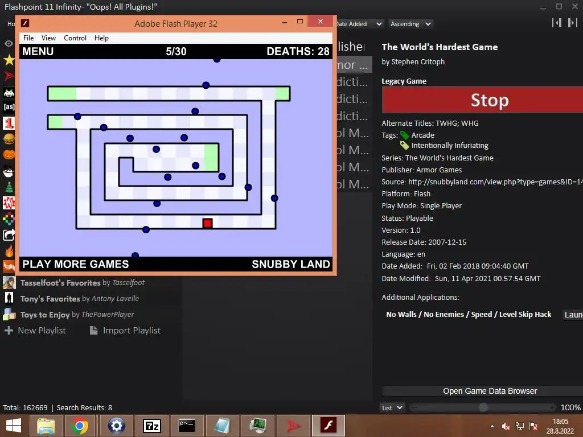Select the red Flashpoint arrow playlist icon

(x=9, y=76)
